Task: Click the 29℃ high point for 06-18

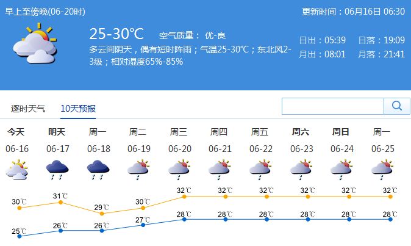Action: (x=102, y=214)
